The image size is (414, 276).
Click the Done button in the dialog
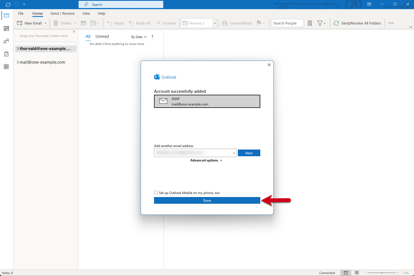tap(207, 200)
